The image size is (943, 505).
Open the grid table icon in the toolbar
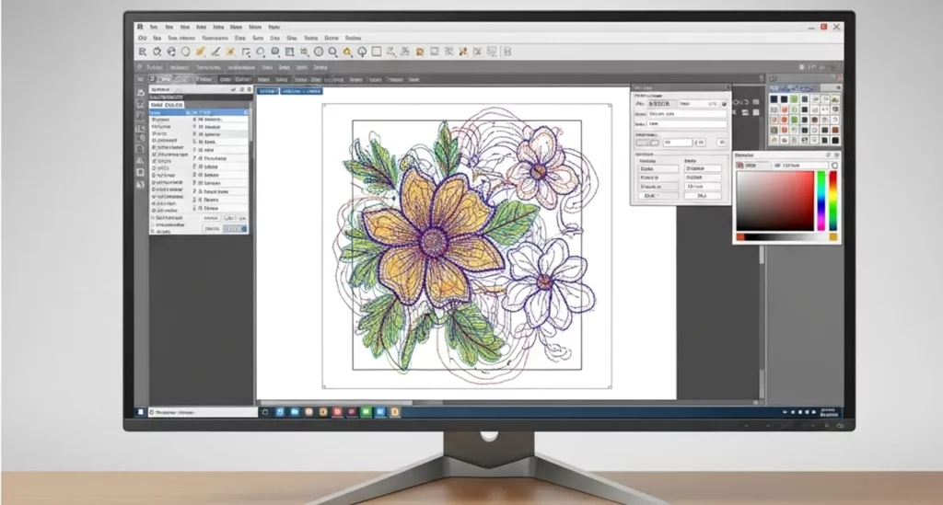(290, 52)
